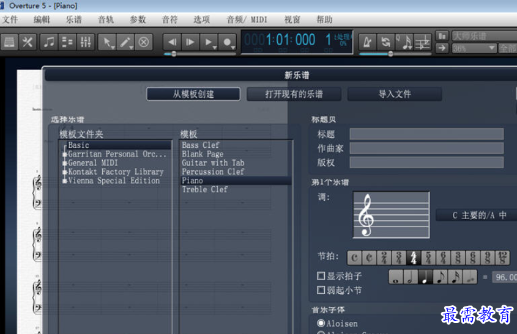Screen dimensions: 517x334
Task: Expand Kontakt Factory Library folder
Action: coord(65,172)
